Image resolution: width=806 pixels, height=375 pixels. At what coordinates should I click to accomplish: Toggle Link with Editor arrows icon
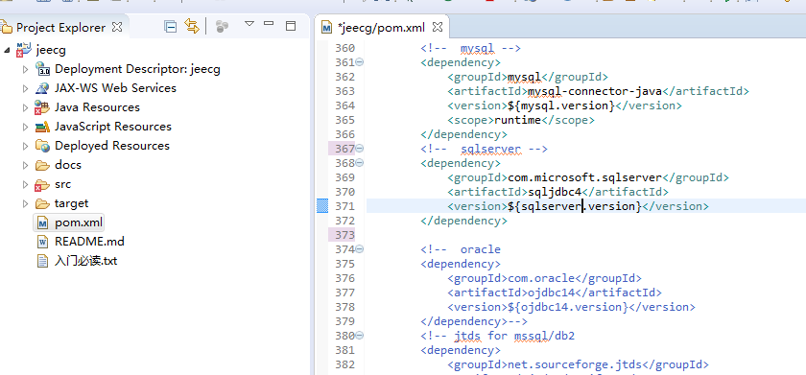(x=192, y=26)
